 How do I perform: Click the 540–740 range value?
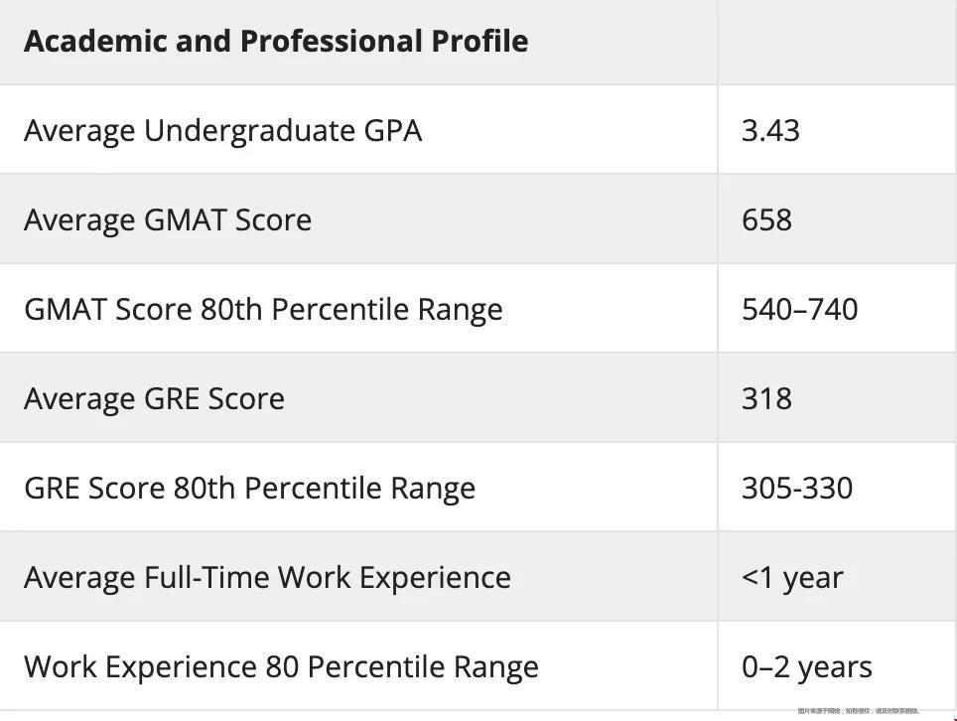coord(799,309)
